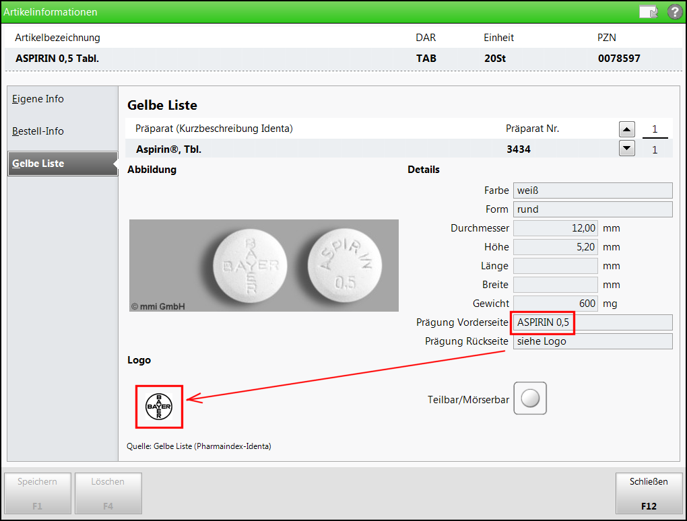Image resolution: width=687 pixels, height=521 pixels.
Task: Click the Präparat Nr. column header
Action: [x=532, y=129]
